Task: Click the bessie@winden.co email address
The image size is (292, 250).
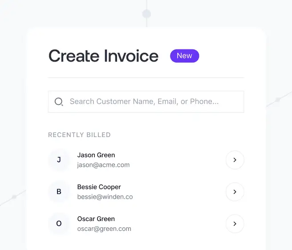Action: click(x=105, y=197)
